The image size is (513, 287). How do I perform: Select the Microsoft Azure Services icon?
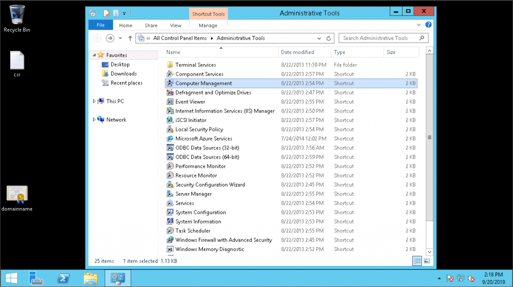coord(170,138)
